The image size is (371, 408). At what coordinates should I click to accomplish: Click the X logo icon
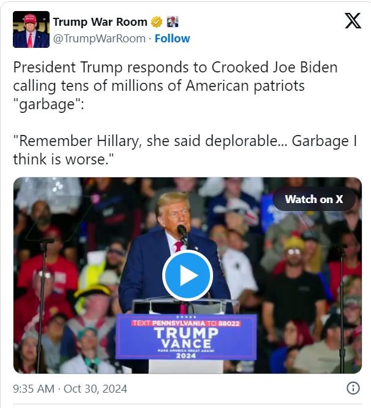pos(353,21)
